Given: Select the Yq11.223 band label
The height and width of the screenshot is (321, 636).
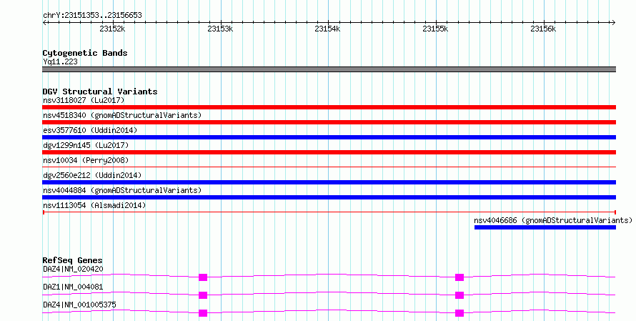Looking at the screenshot, I should pyautogui.click(x=60, y=61).
